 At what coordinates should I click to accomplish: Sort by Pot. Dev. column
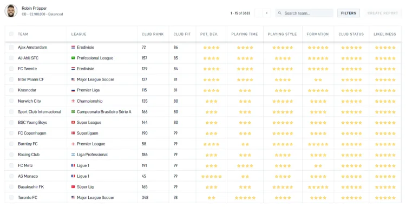[x=209, y=34]
